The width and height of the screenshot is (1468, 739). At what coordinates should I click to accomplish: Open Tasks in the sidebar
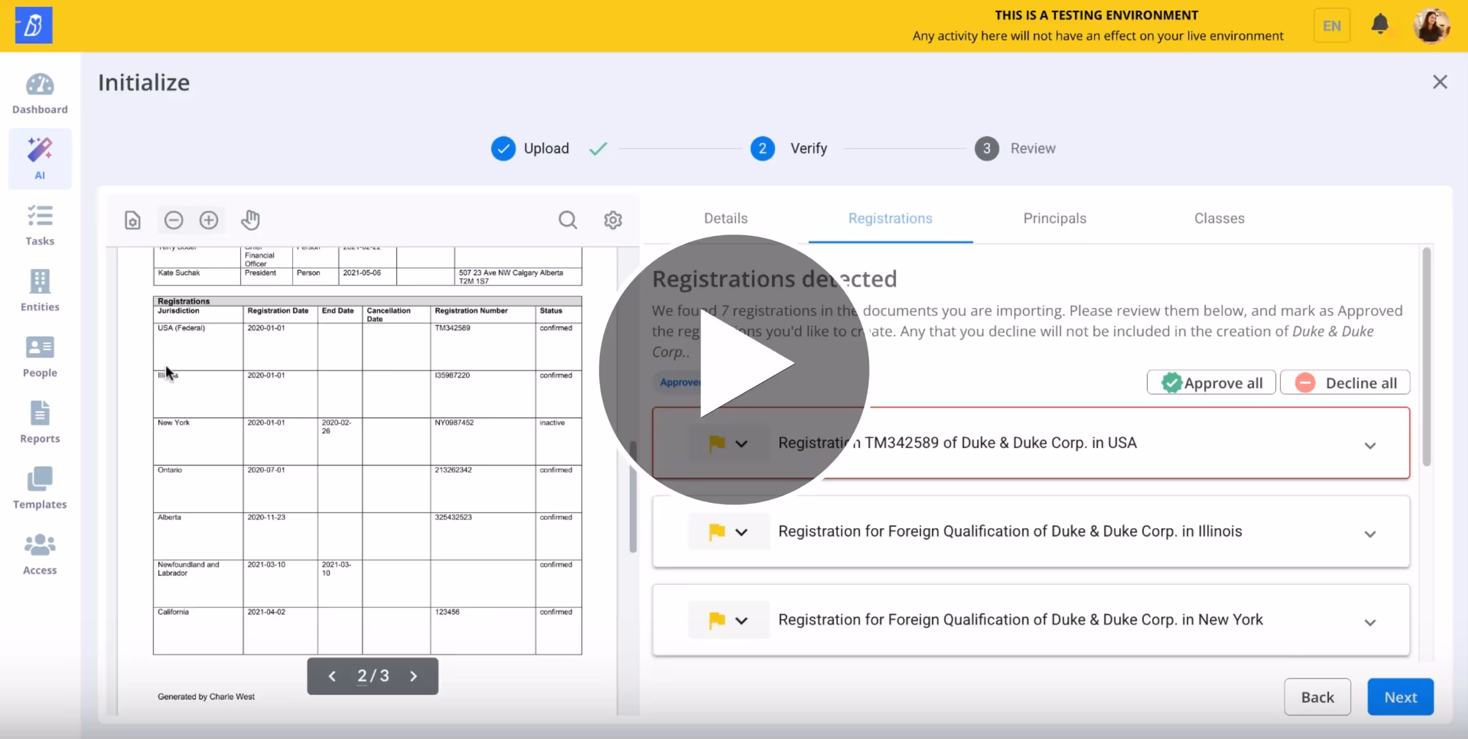coord(40,225)
